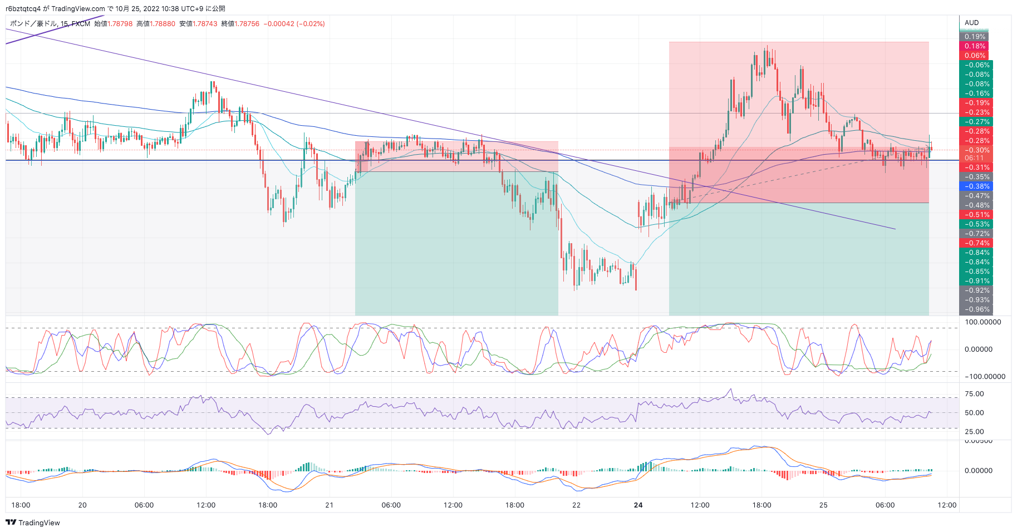Click the 50.00 RSI scale value
This screenshot has width=1017, height=532.
pos(974,413)
